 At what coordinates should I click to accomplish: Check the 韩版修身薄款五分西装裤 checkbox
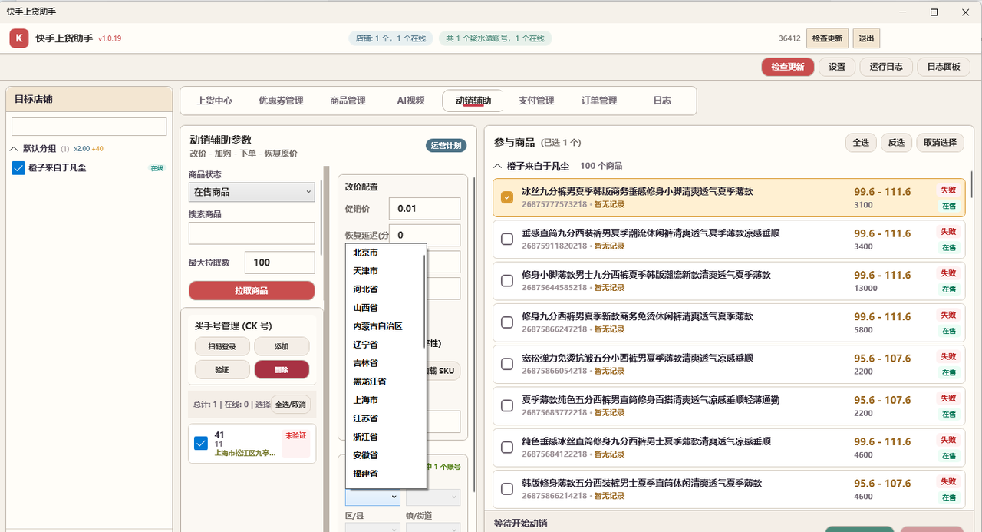(507, 489)
